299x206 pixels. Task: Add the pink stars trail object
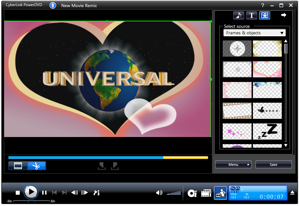(x=237, y=132)
